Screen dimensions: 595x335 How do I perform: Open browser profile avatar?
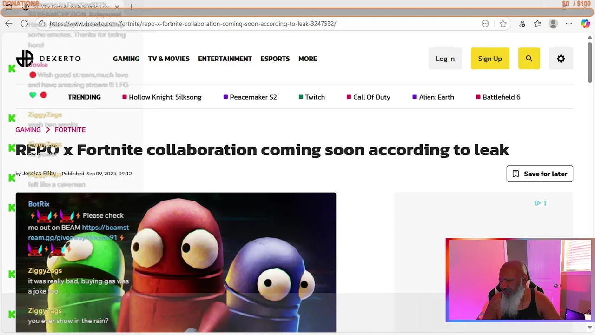pos(553,24)
